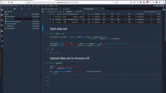Click the kernel status circle indicator
This screenshot has width=166, height=93.
point(160,12)
